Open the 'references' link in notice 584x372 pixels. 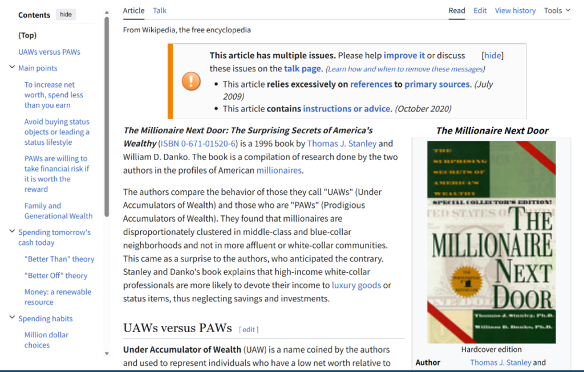(371, 84)
